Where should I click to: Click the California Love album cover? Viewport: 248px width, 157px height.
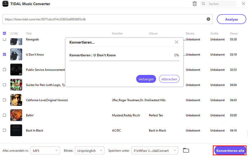pos(16,100)
